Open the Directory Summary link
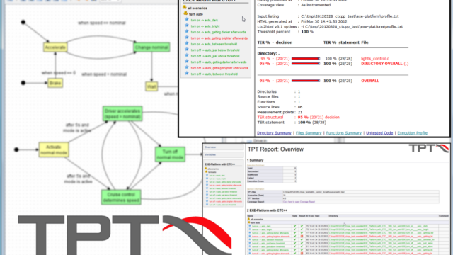The image size is (453, 255). (274, 133)
